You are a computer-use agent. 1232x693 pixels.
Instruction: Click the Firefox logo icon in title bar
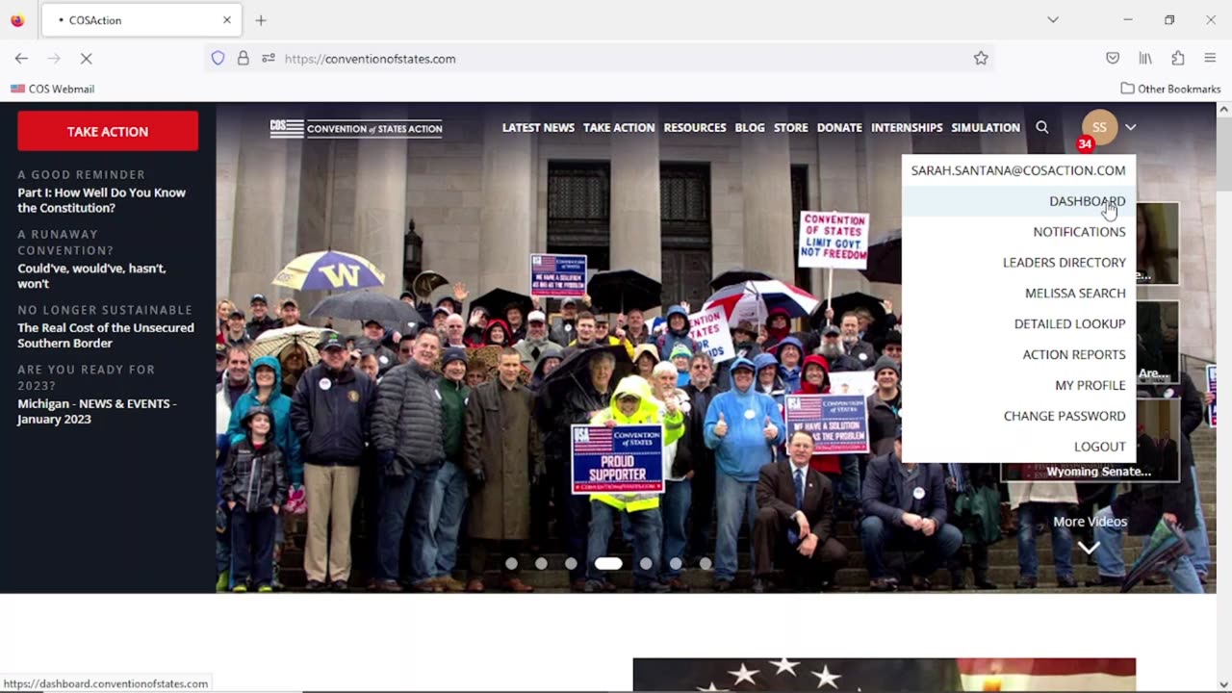point(17,20)
